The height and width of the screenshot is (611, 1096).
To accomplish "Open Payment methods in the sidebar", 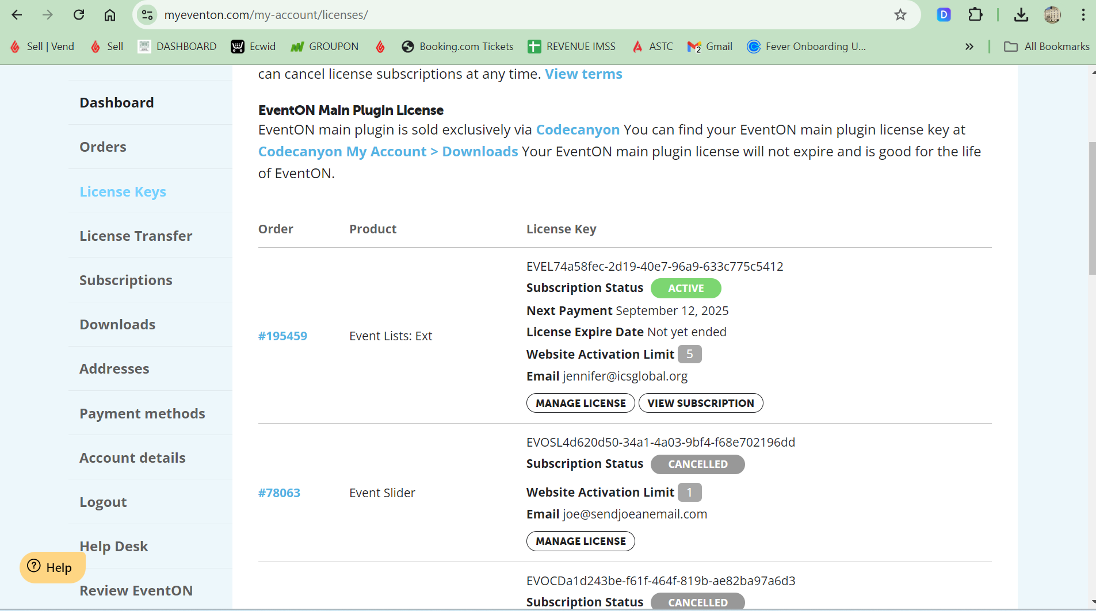I will pos(142,414).
